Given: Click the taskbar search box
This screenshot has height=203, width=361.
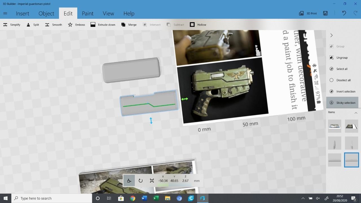Looking at the screenshot, I should coord(52,198).
